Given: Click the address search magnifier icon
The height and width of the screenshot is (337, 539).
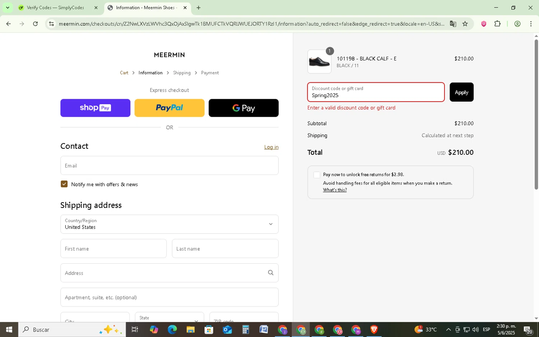Looking at the screenshot, I should coord(271,273).
